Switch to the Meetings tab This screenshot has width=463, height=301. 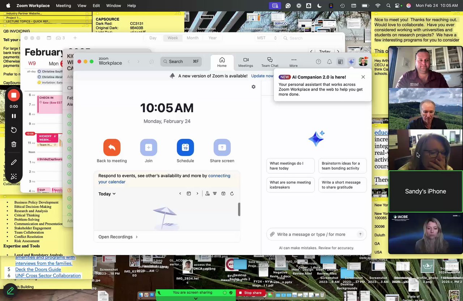[246, 62]
